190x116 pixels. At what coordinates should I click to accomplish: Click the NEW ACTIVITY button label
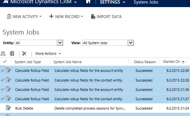(25, 17)
